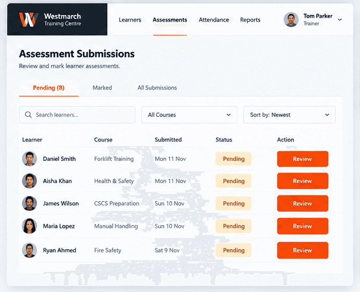Click Aisha Khan's avatar photo
Image resolution: width=360 pixels, height=292 pixels.
coord(29,181)
